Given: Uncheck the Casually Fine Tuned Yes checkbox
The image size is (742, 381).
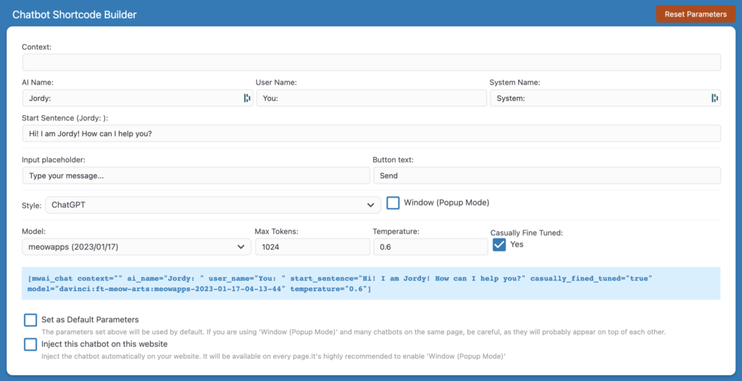Looking at the screenshot, I should click(x=499, y=245).
